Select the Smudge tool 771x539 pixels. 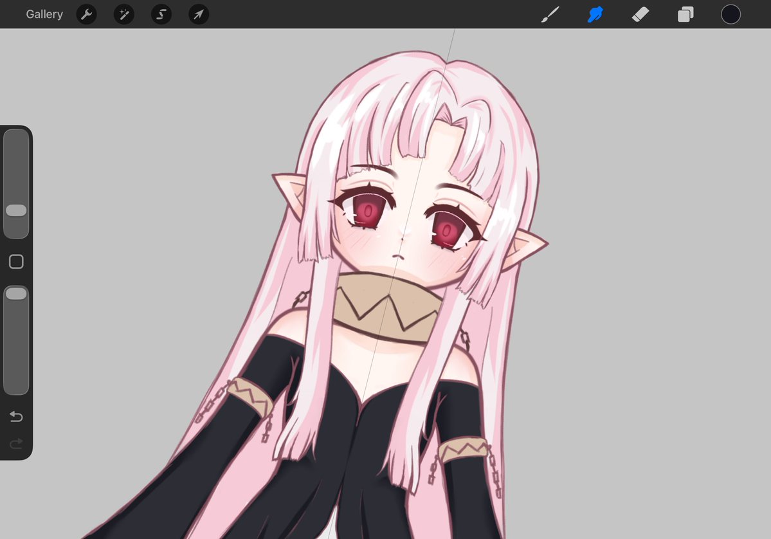pos(595,14)
